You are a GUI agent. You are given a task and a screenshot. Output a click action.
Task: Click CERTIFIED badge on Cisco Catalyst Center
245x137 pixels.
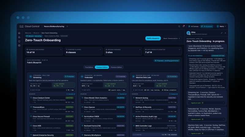70,98
